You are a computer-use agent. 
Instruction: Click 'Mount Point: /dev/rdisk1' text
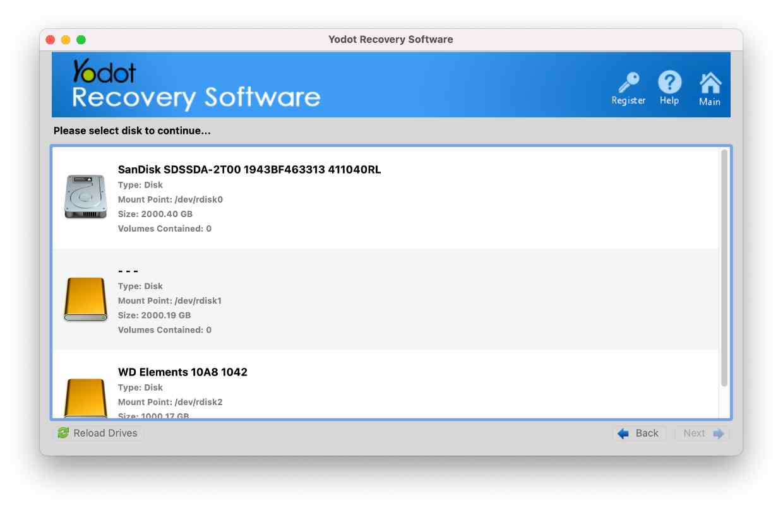(170, 301)
